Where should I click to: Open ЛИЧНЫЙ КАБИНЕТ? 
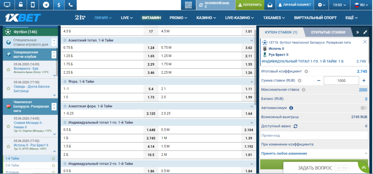[x=295, y=5]
